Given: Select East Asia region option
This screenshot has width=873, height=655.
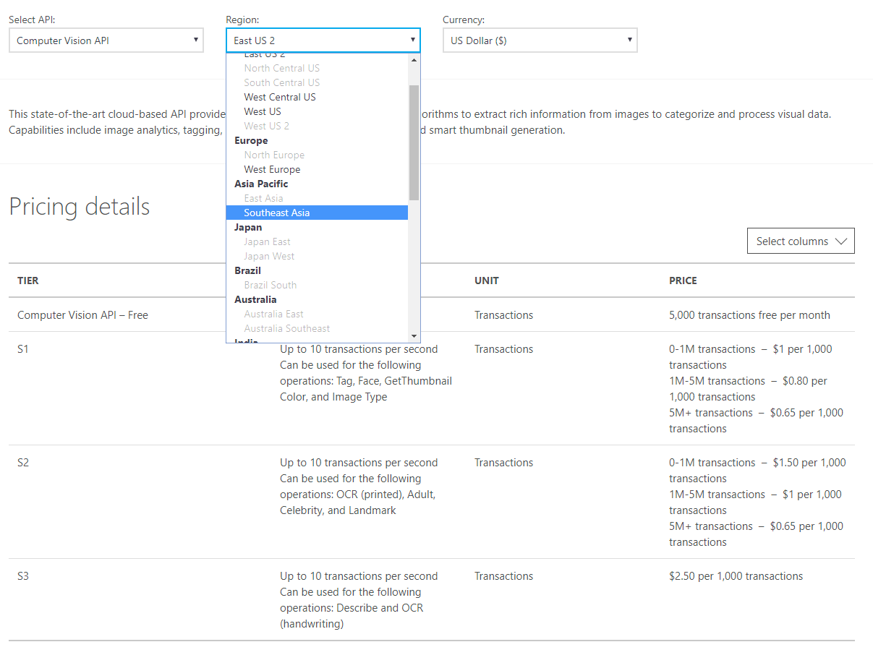Looking at the screenshot, I should (263, 198).
